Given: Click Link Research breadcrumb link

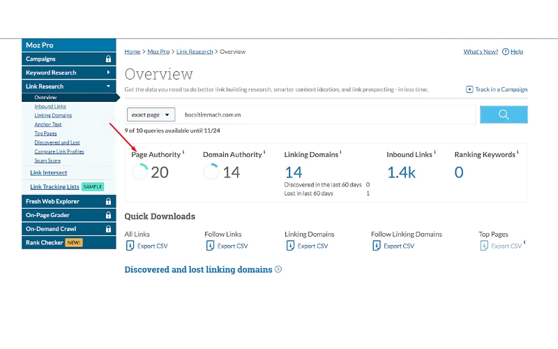Looking at the screenshot, I should pyautogui.click(x=195, y=52).
